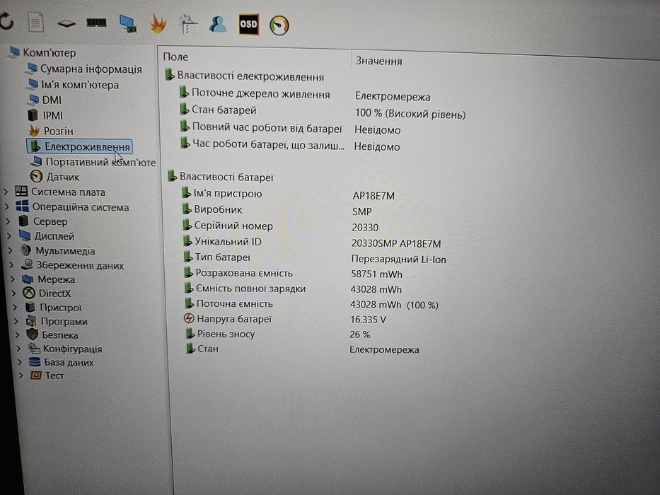Image resolution: width=660 pixels, height=495 pixels.
Task: Expand the Дисплей node
Action: tap(9, 235)
